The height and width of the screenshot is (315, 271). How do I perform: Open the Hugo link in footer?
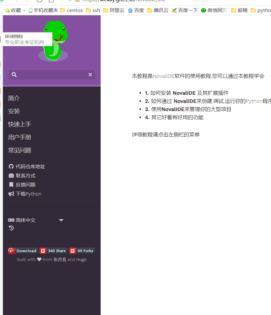pos(81,260)
